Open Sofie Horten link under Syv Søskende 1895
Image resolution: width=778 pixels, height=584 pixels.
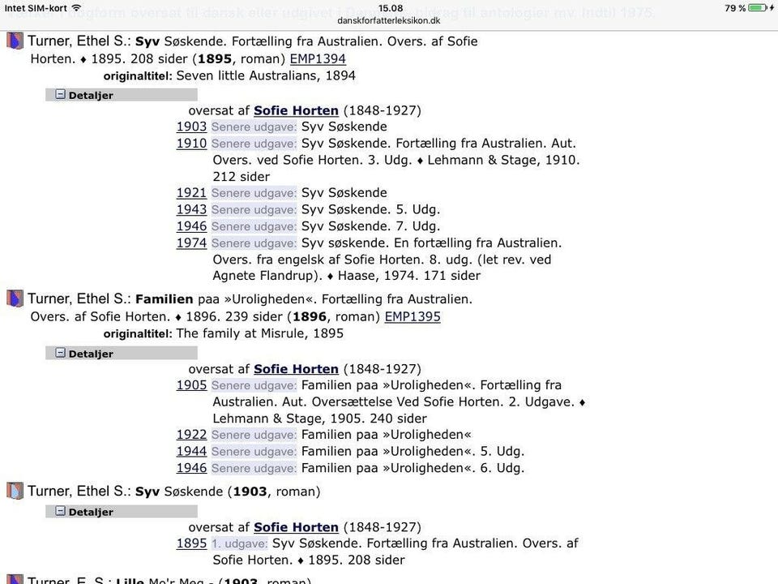pos(296,110)
